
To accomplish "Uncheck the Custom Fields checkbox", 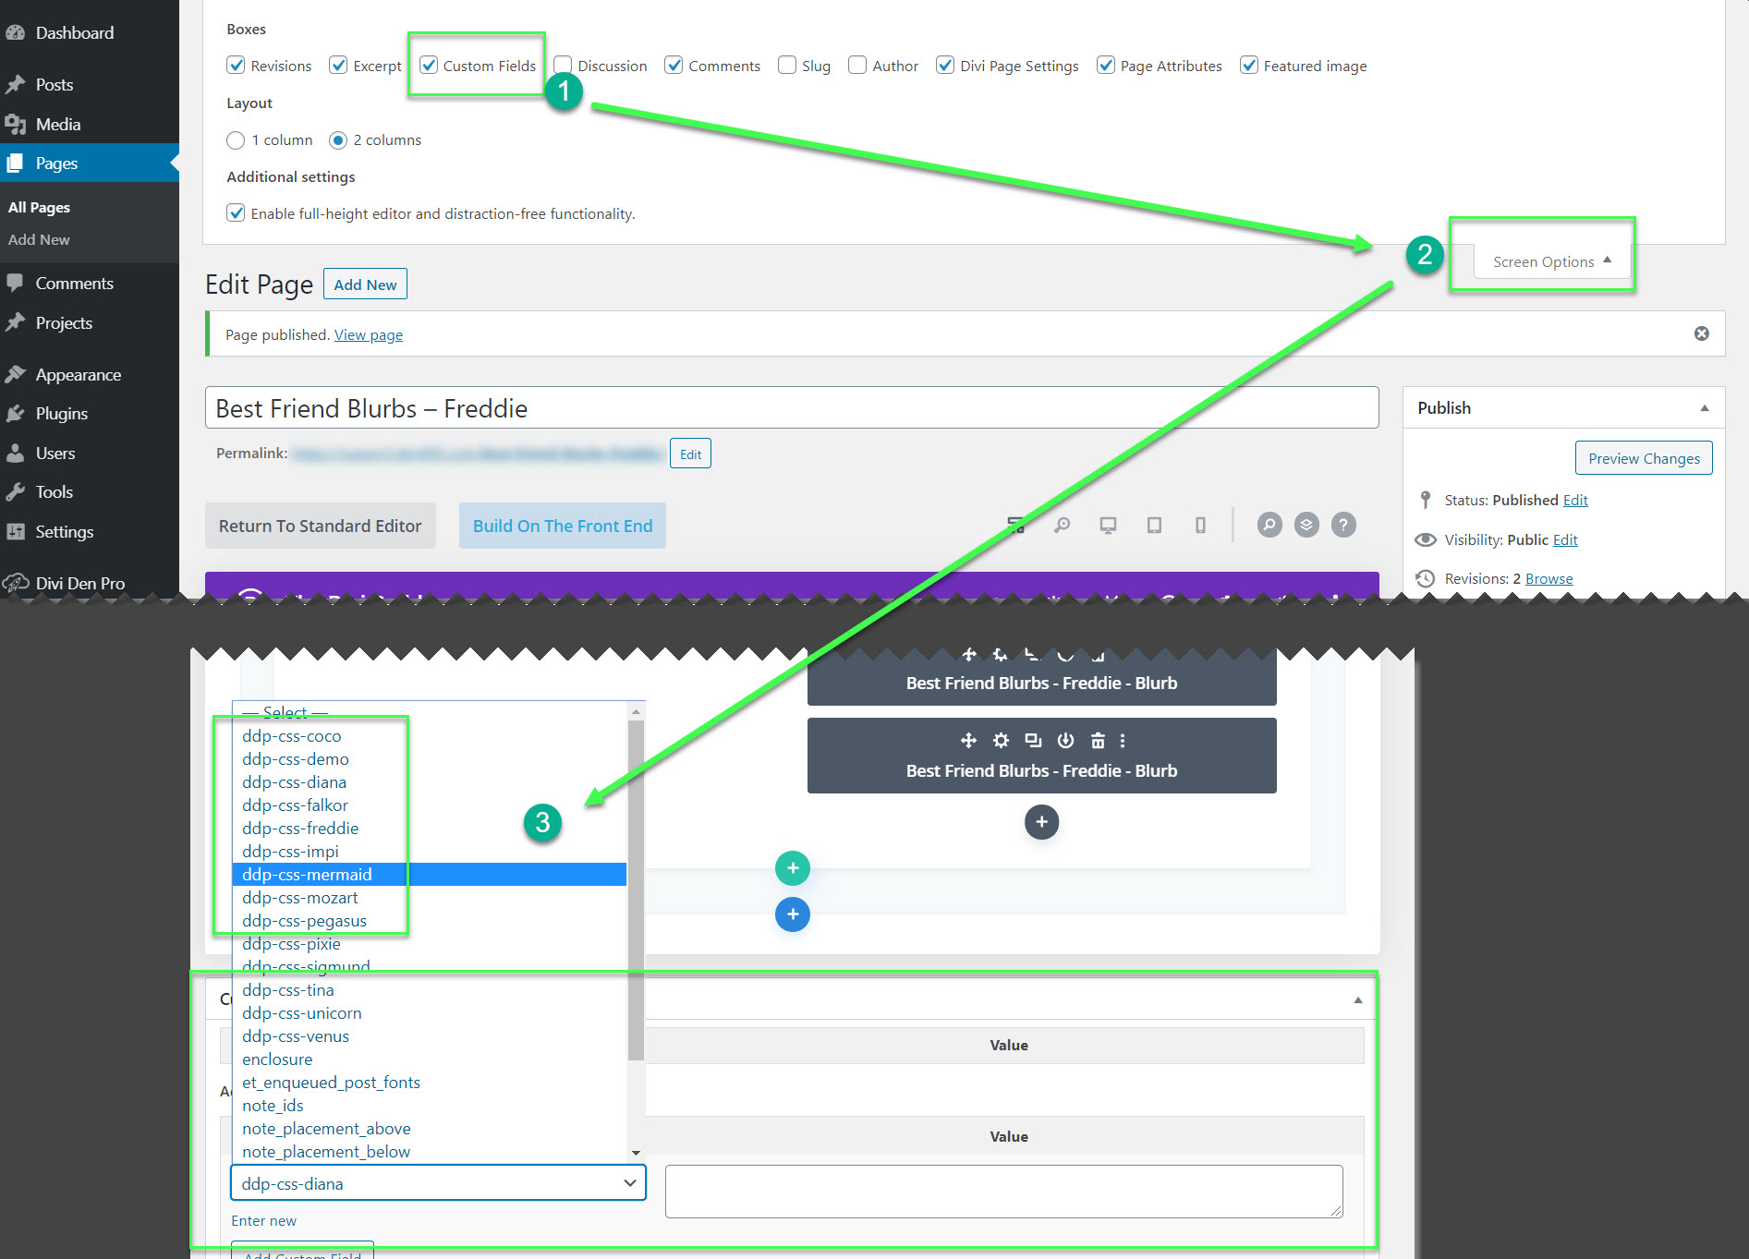I will click(429, 66).
